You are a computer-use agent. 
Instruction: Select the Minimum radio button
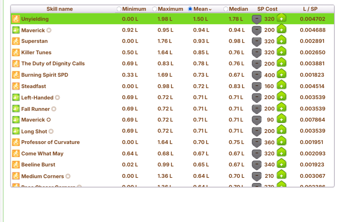click(x=119, y=9)
